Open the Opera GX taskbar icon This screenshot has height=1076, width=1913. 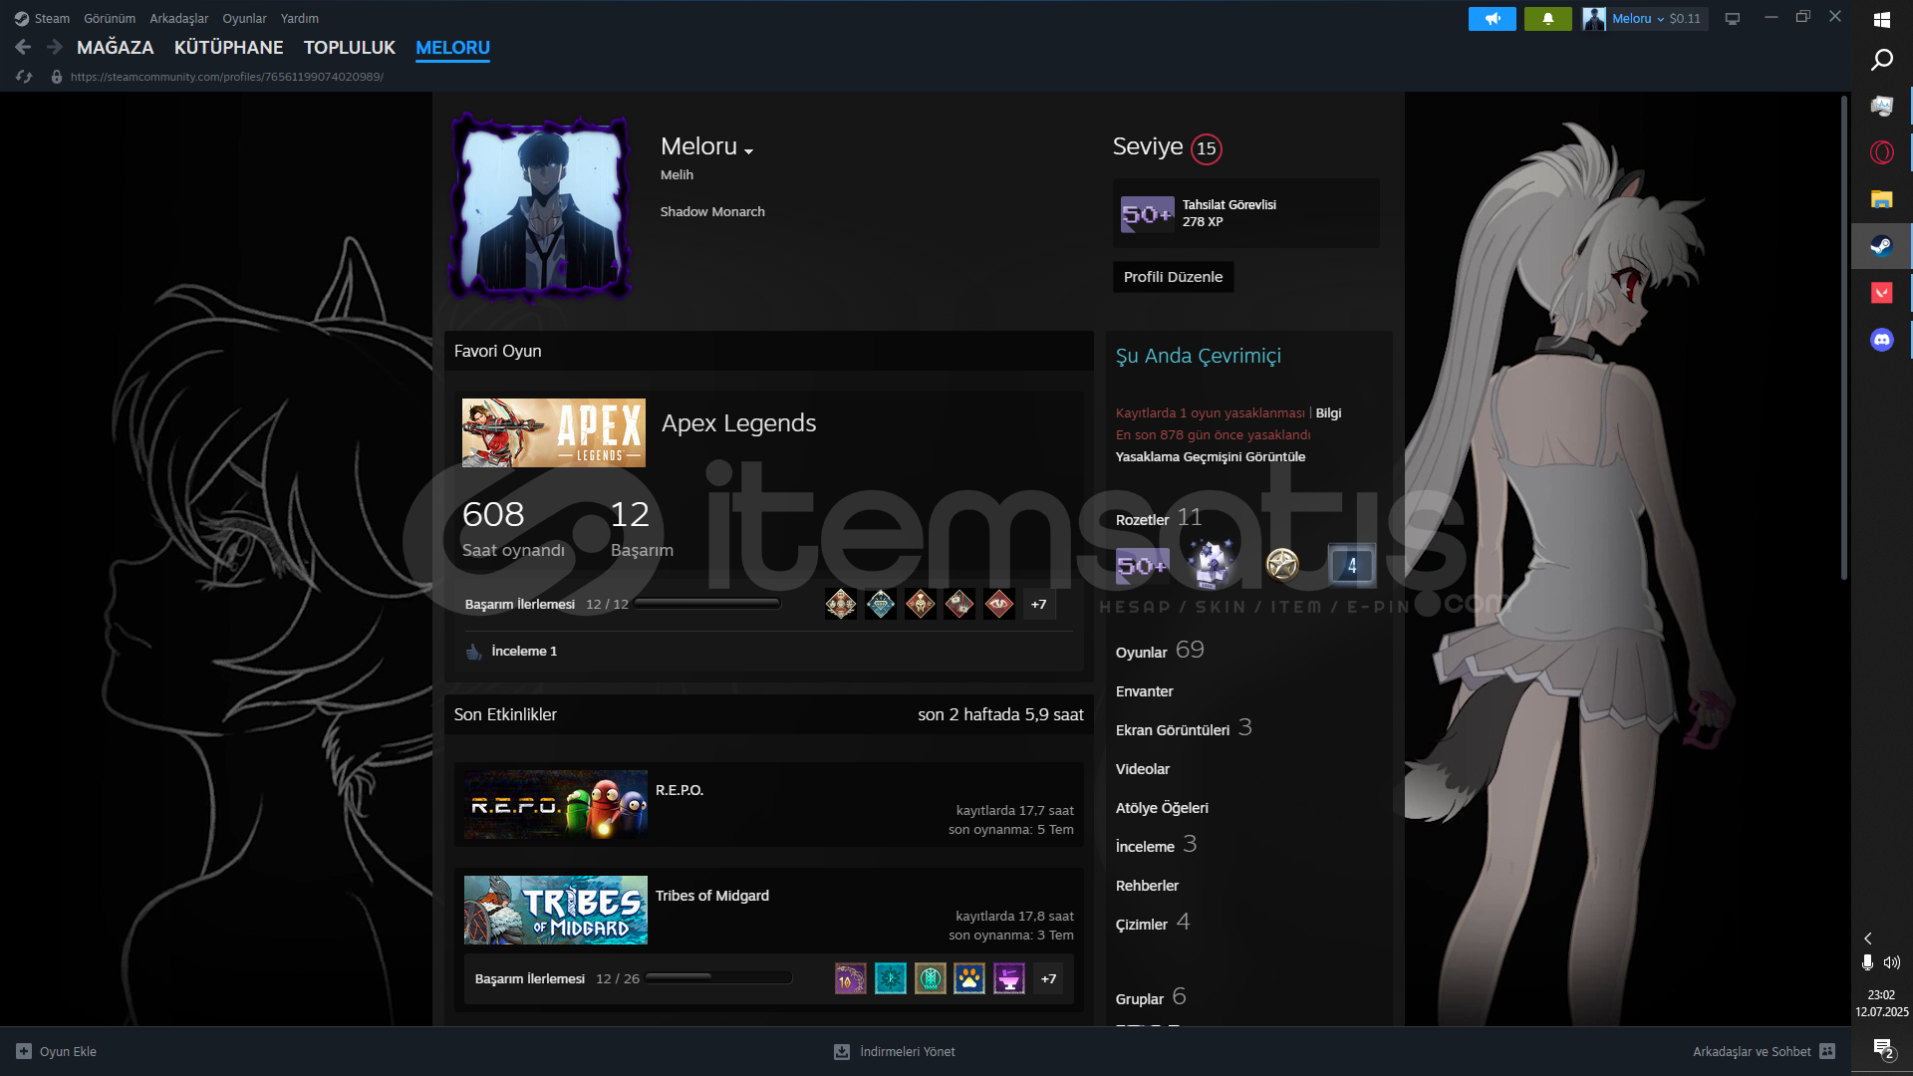[x=1882, y=152]
